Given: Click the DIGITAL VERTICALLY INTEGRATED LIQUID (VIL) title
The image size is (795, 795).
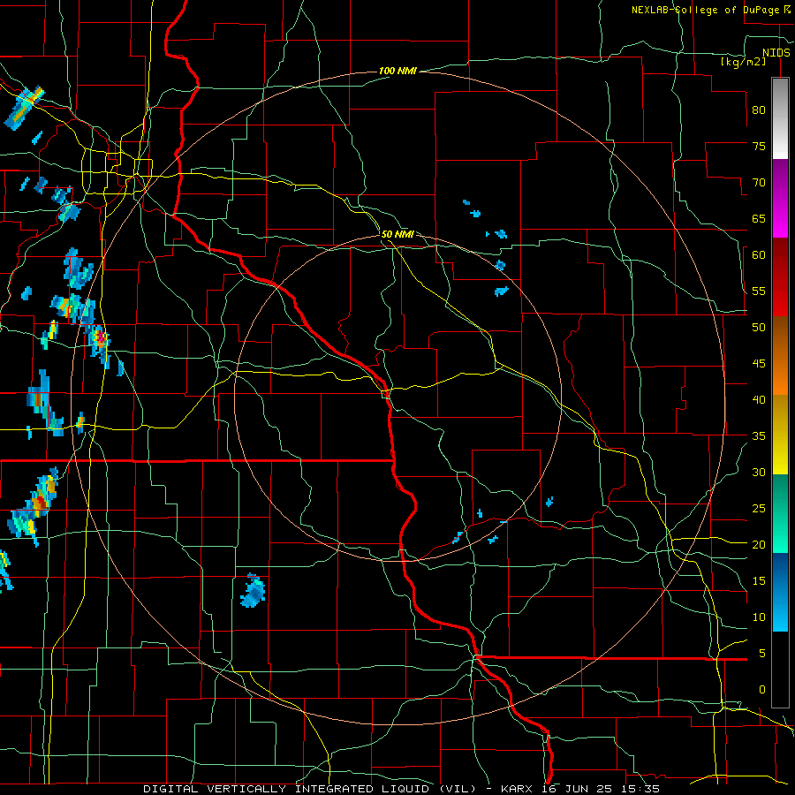Looking at the screenshot, I should coord(309,789).
